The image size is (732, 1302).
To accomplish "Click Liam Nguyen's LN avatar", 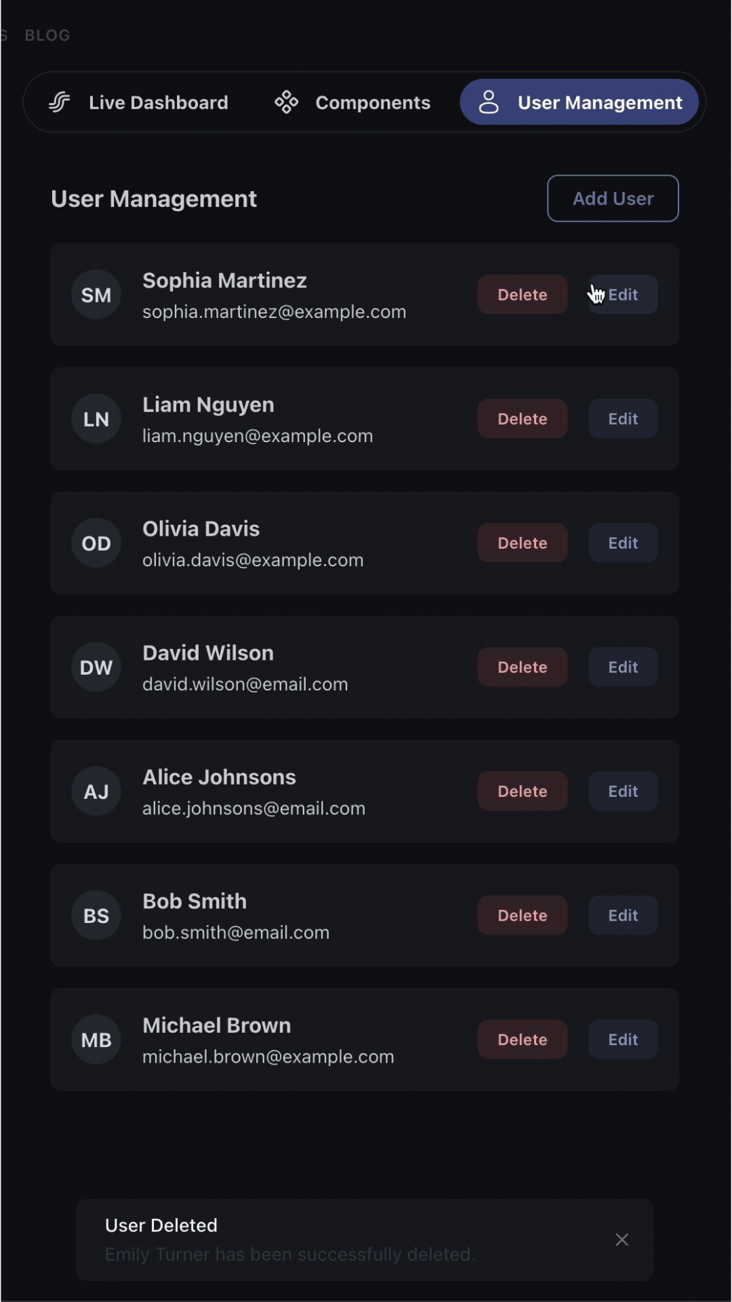I will click(x=96, y=419).
